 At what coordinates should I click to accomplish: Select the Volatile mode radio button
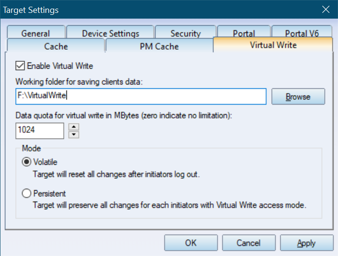[x=27, y=162]
